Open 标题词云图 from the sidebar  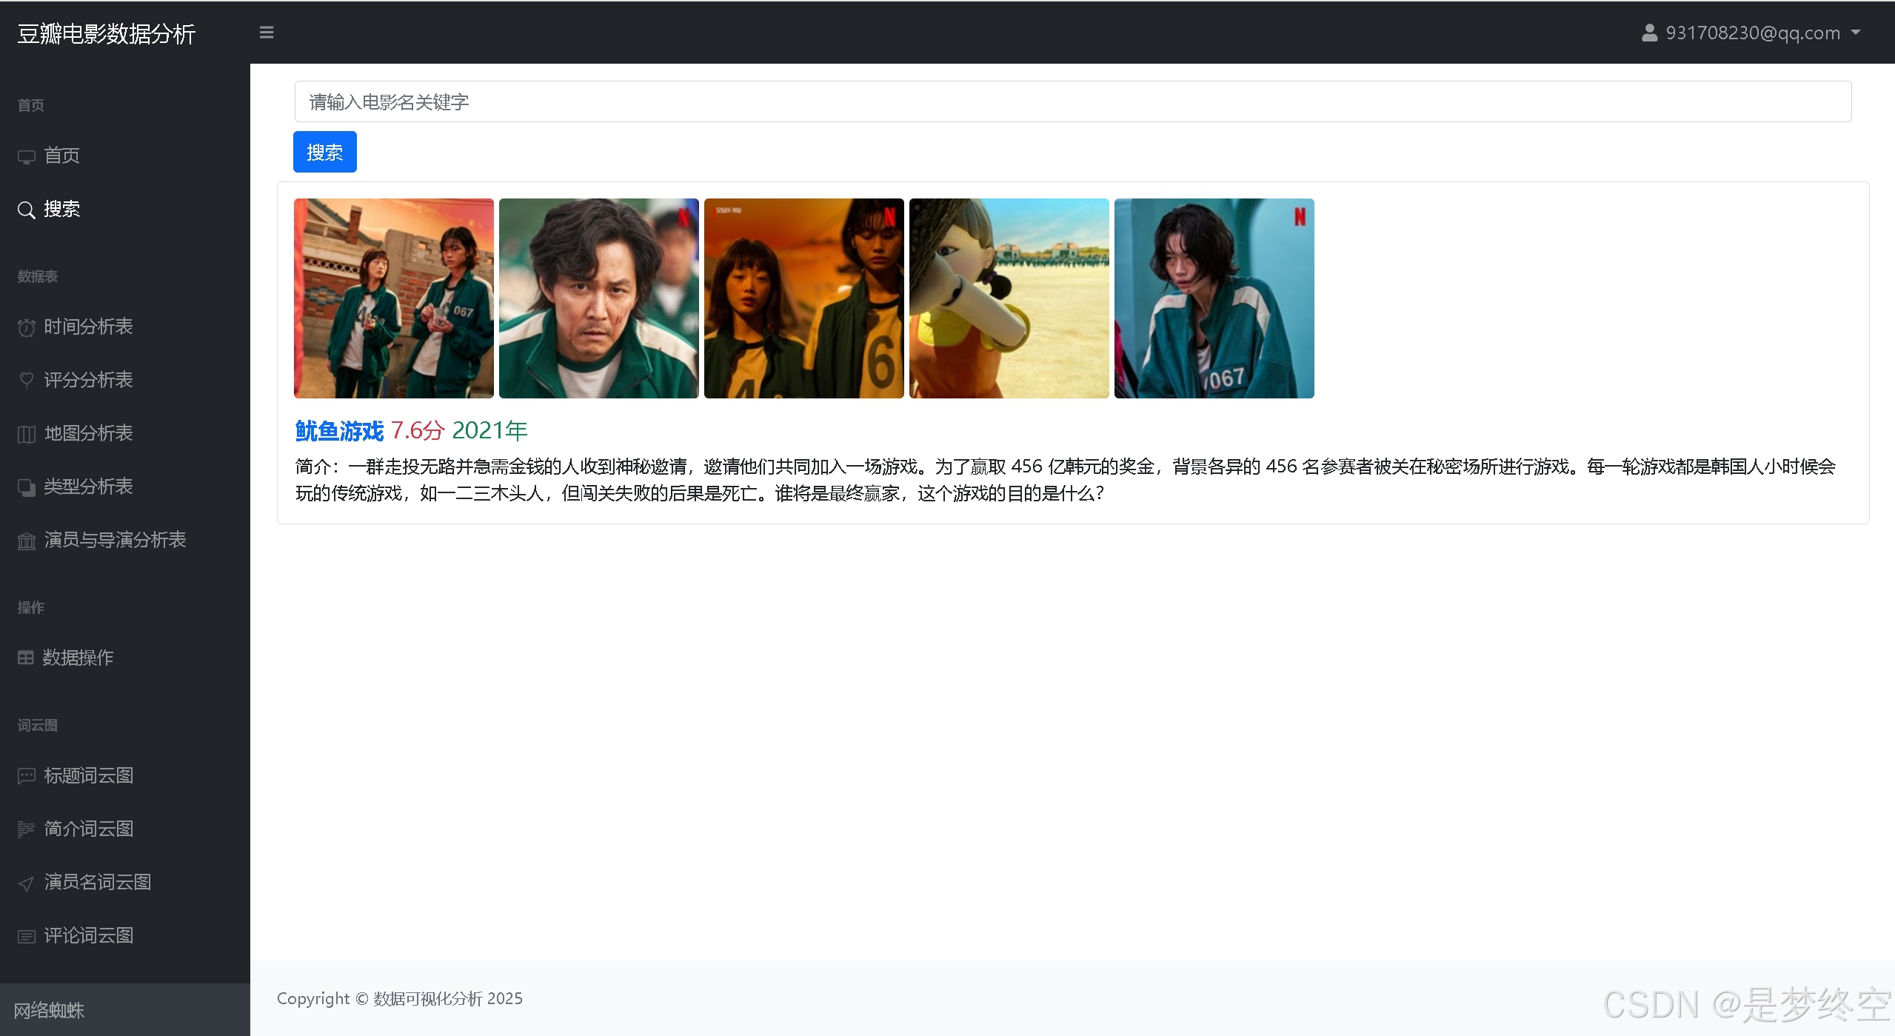point(88,775)
